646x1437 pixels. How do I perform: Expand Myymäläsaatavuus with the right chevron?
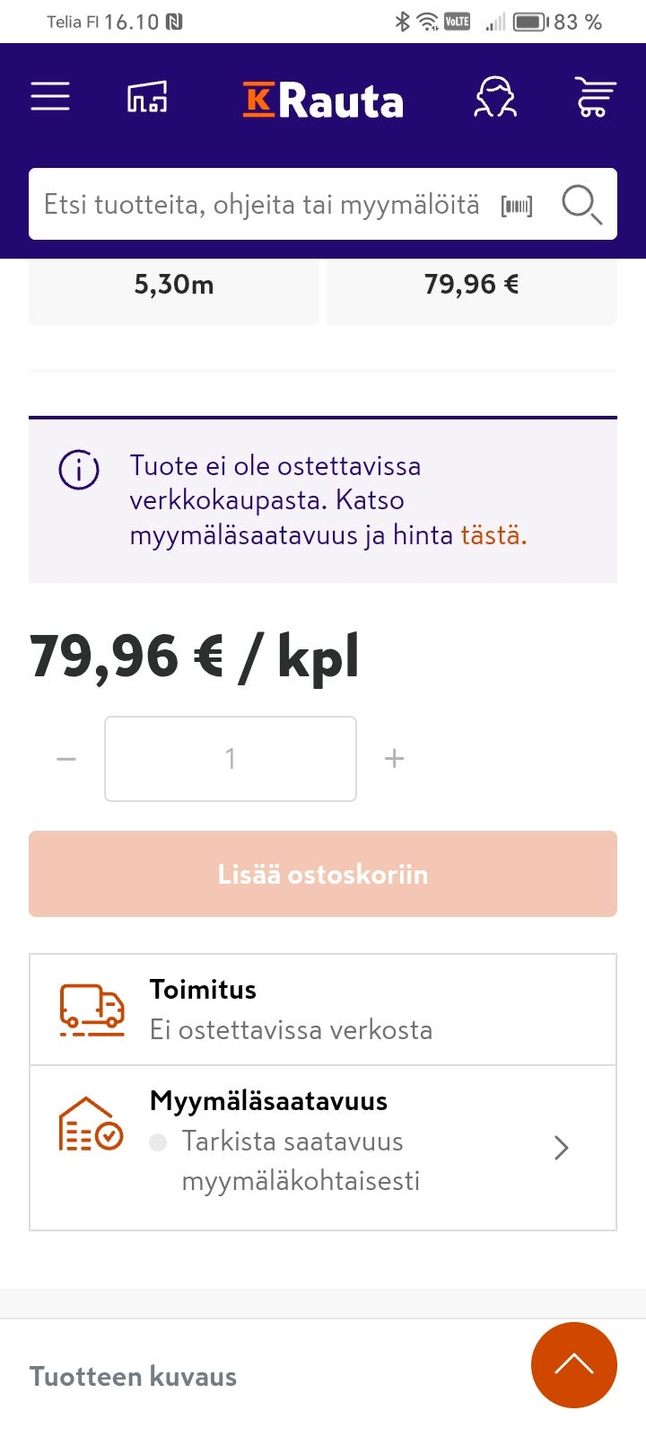click(x=562, y=1148)
